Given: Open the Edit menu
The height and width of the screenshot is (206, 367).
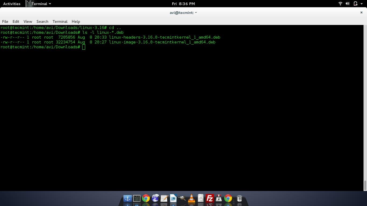Looking at the screenshot, I should point(16,21).
